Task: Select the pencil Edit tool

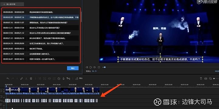Action: click(22, 78)
